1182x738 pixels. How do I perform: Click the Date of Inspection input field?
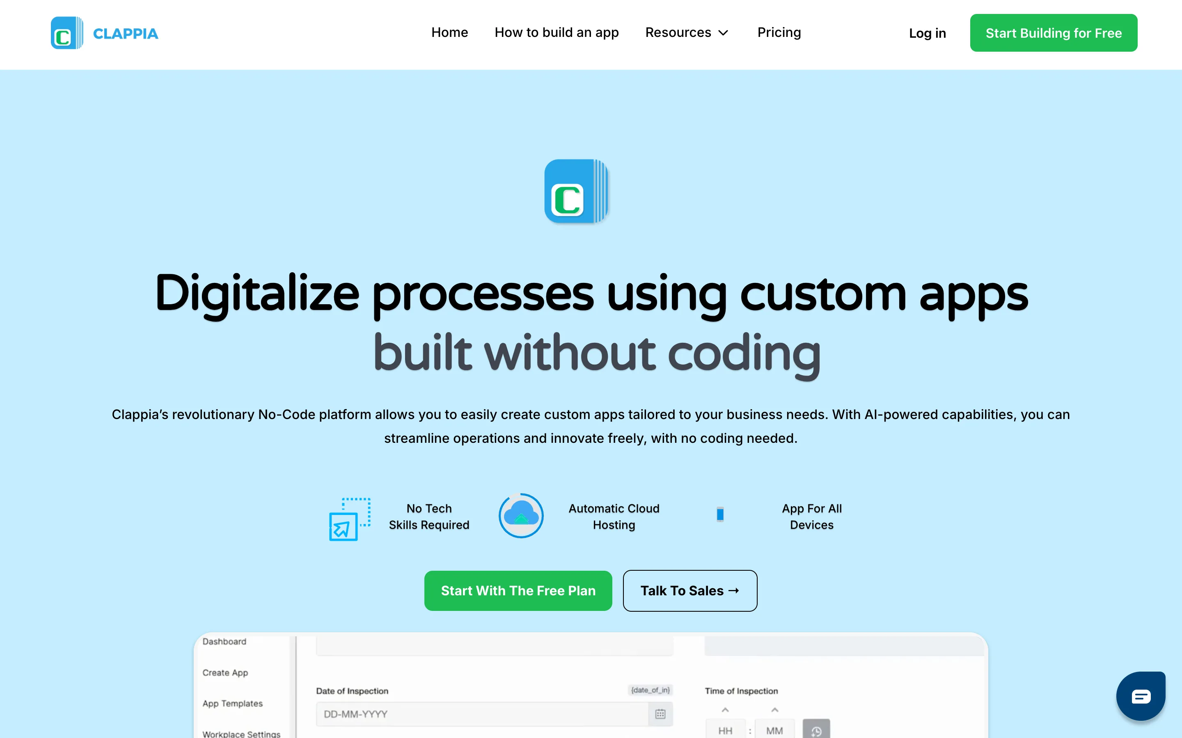pyautogui.click(x=494, y=714)
